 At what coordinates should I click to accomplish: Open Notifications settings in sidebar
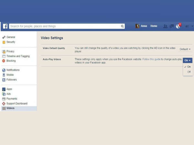coord(13,70)
